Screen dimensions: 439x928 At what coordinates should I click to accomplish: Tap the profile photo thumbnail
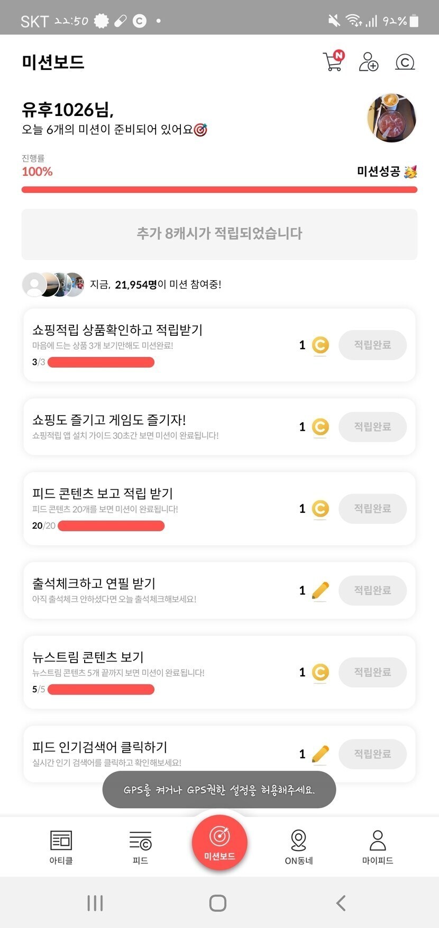(x=391, y=118)
